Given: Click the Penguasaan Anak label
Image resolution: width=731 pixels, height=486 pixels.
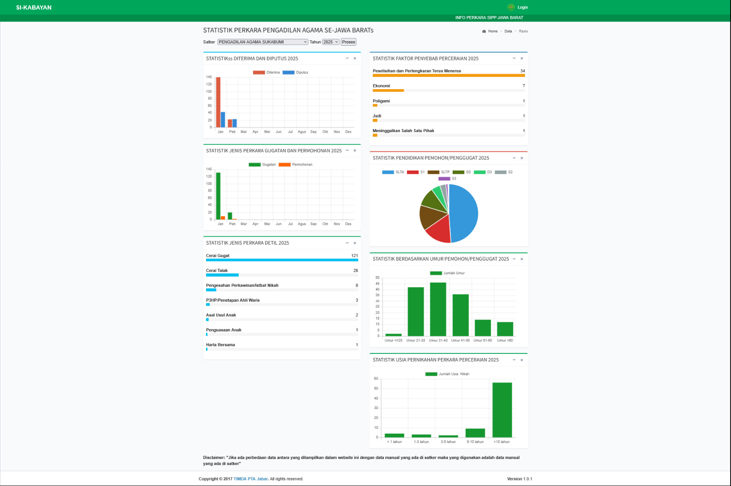Looking at the screenshot, I should pos(223,330).
